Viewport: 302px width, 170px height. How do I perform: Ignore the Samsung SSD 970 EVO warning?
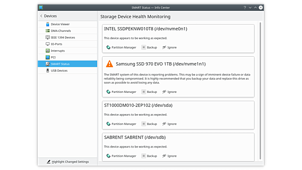click(169, 92)
